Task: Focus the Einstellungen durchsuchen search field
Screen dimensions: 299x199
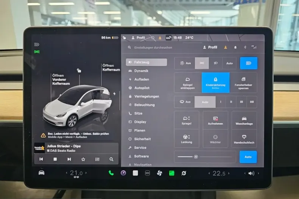Action: tap(153, 48)
